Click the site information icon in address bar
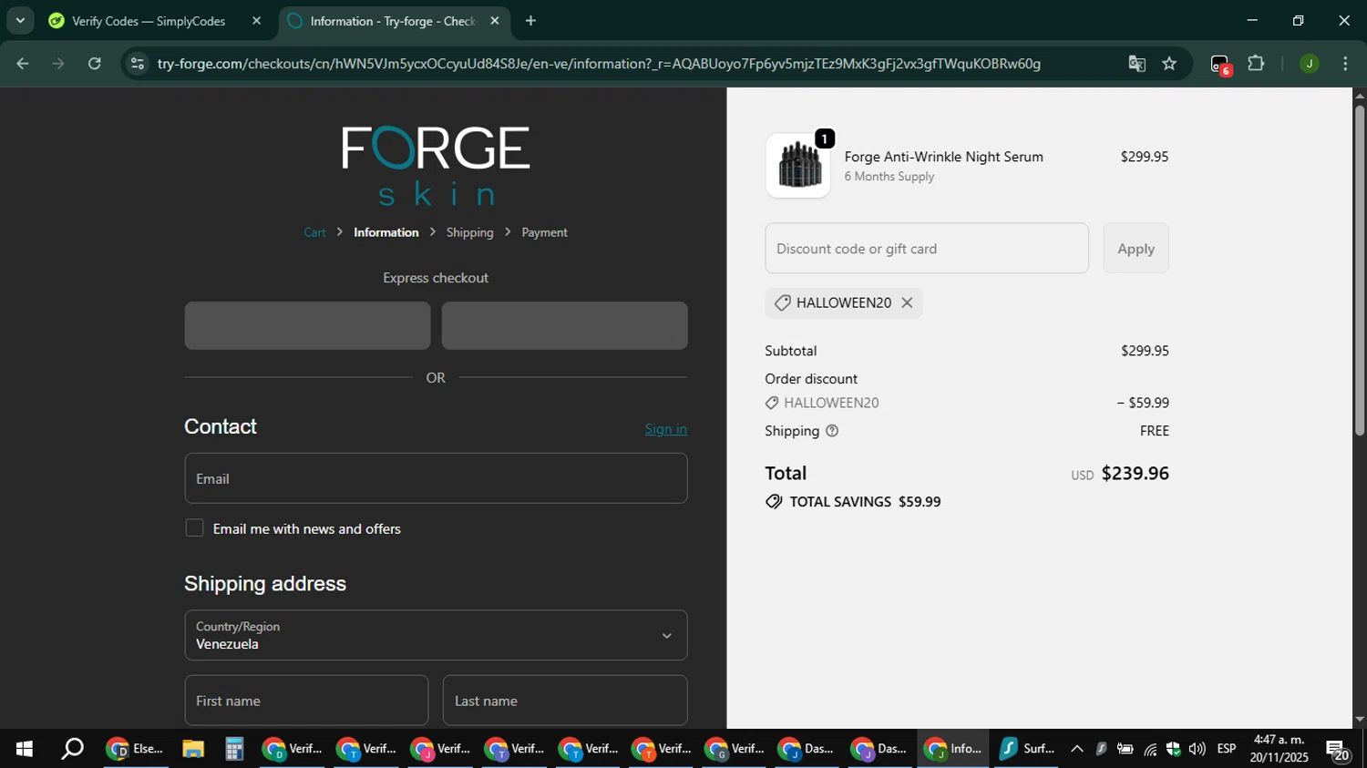This screenshot has width=1367, height=768. [x=138, y=64]
